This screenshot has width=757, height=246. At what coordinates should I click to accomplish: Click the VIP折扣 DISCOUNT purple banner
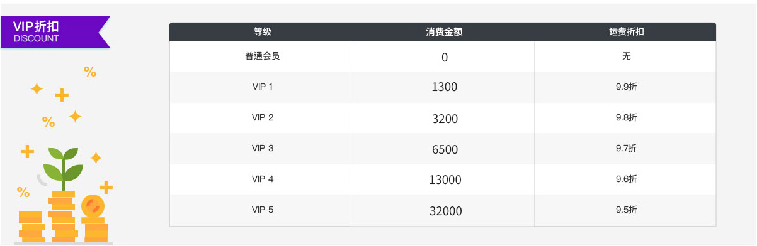55,32
